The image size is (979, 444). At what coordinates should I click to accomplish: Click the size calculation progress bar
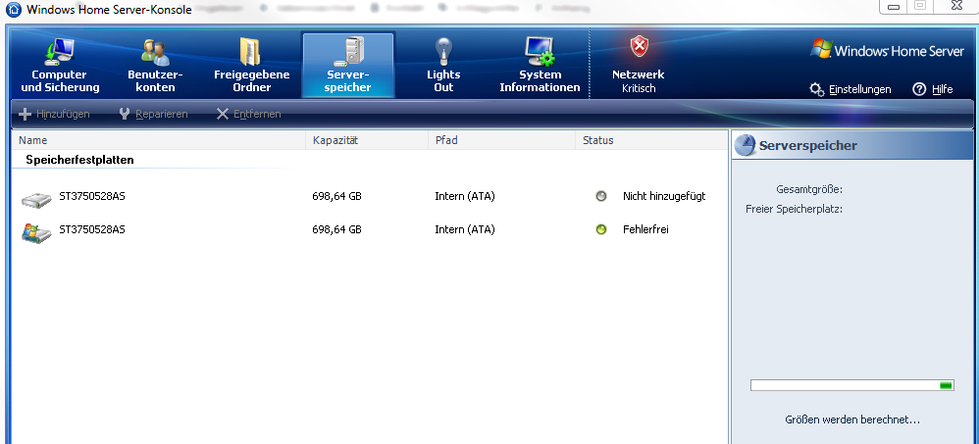point(852,385)
